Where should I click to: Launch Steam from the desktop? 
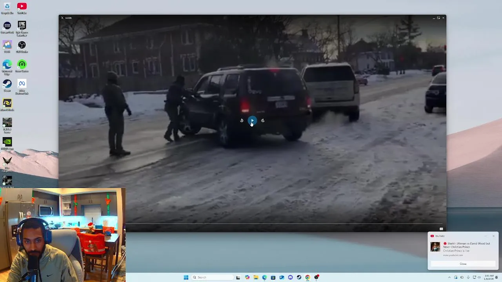click(7, 86)
